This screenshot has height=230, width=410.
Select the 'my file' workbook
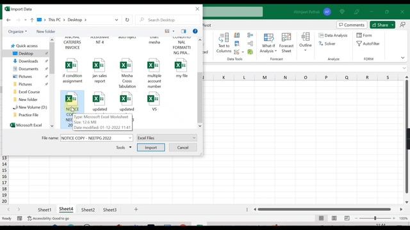(x=182, y=68)
